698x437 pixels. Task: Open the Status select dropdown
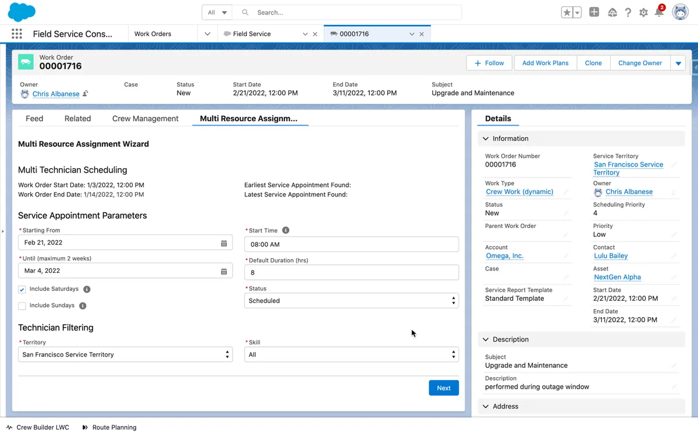(x=351, y=301)
